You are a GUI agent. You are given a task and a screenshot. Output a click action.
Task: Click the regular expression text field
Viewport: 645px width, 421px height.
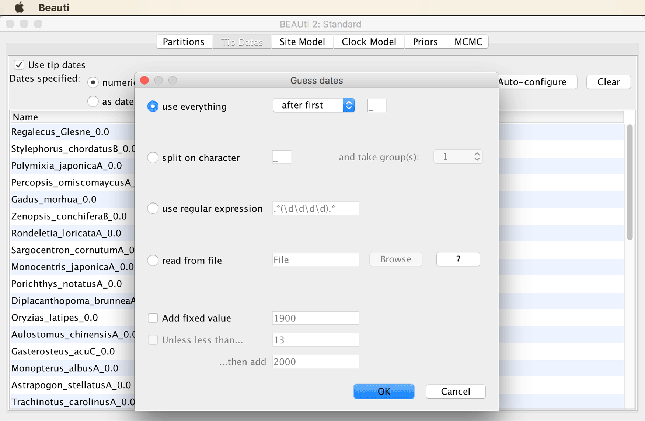[x=315, y=208]
